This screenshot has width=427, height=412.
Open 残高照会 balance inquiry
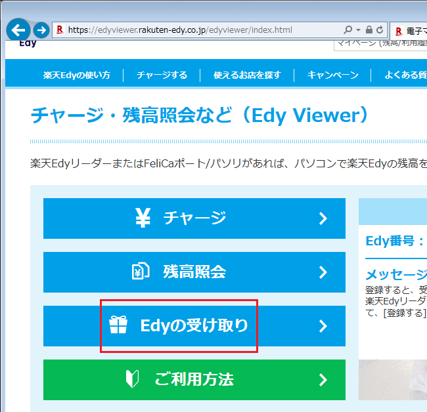click(194, 272)
